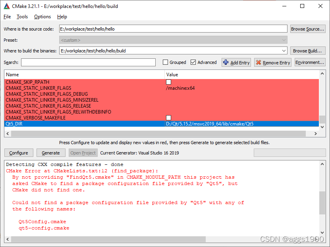
Task: Tick the CMAKE_VERBOSE_MAKEFILE value checkbox
Action: tap(169, 118)
